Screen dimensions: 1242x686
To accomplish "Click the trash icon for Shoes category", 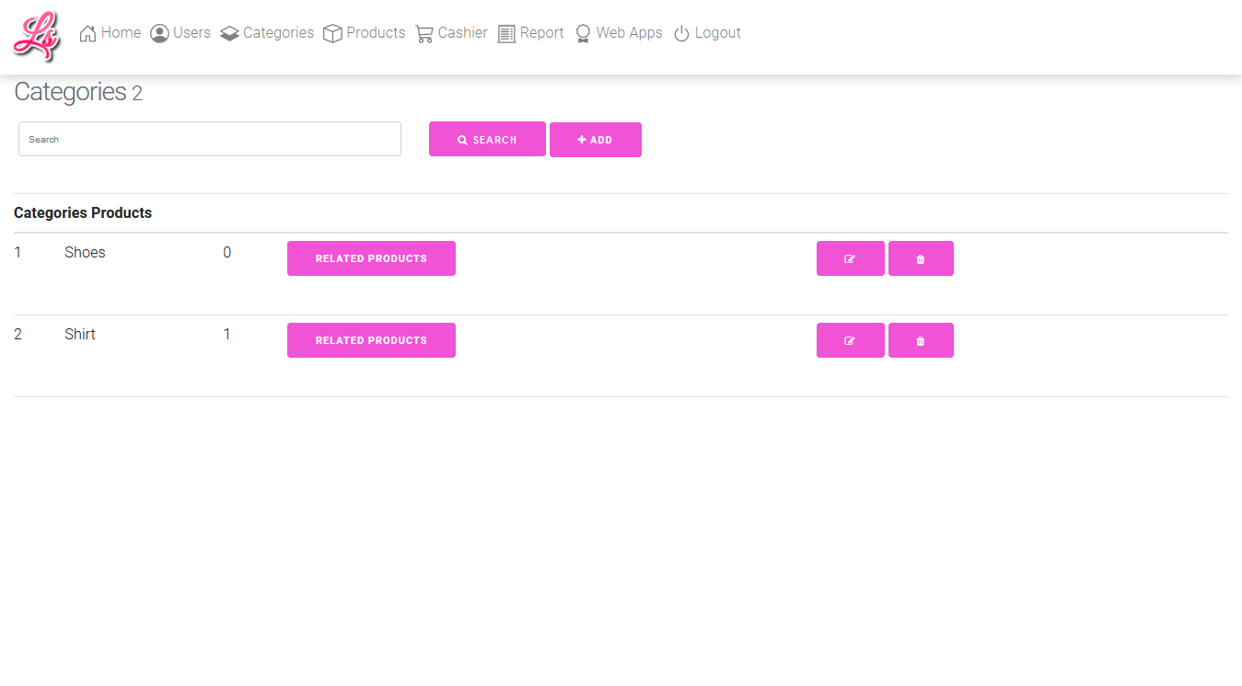I will (921, 258).
